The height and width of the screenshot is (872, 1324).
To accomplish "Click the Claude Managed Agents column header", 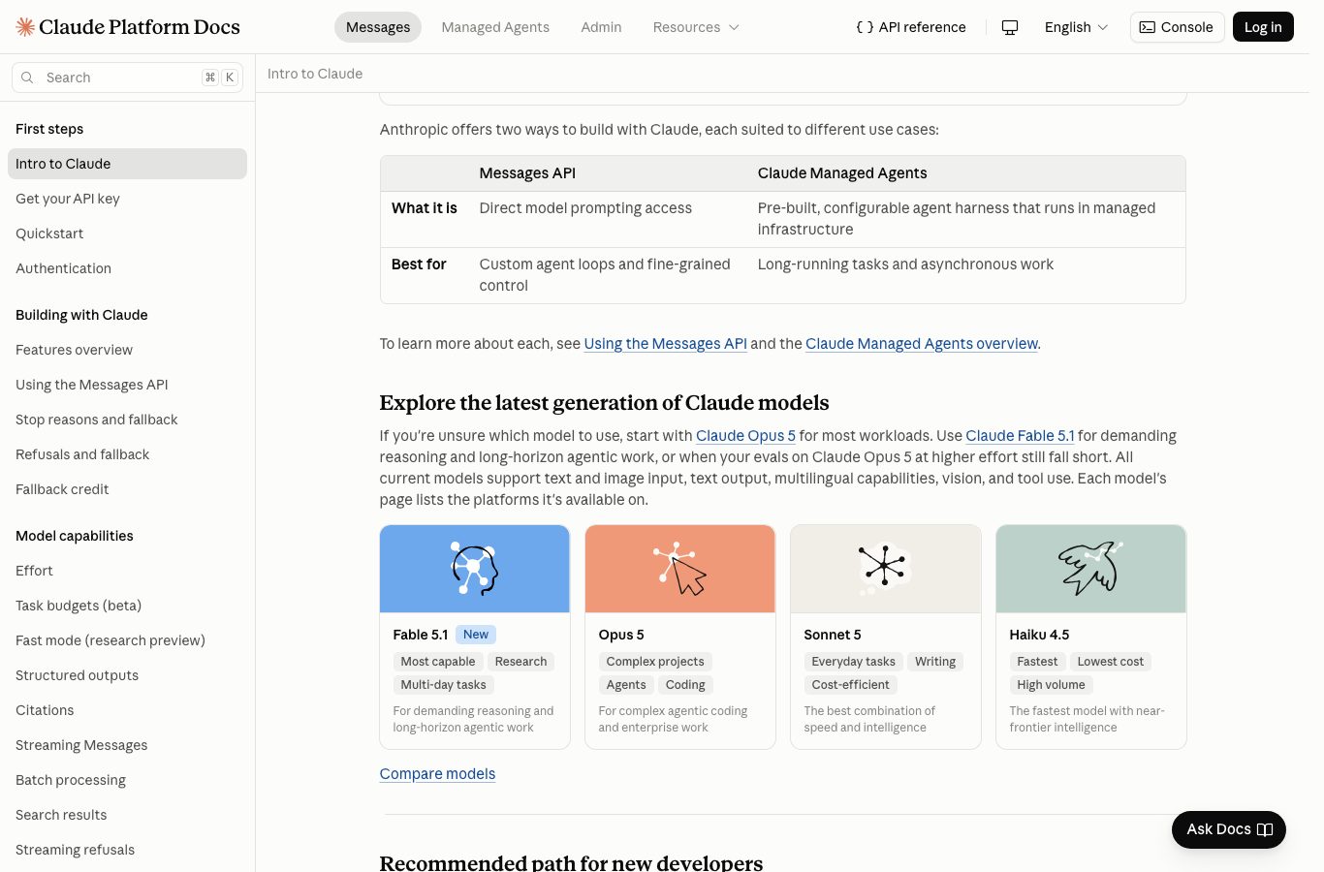I will (x=842, y=173).
